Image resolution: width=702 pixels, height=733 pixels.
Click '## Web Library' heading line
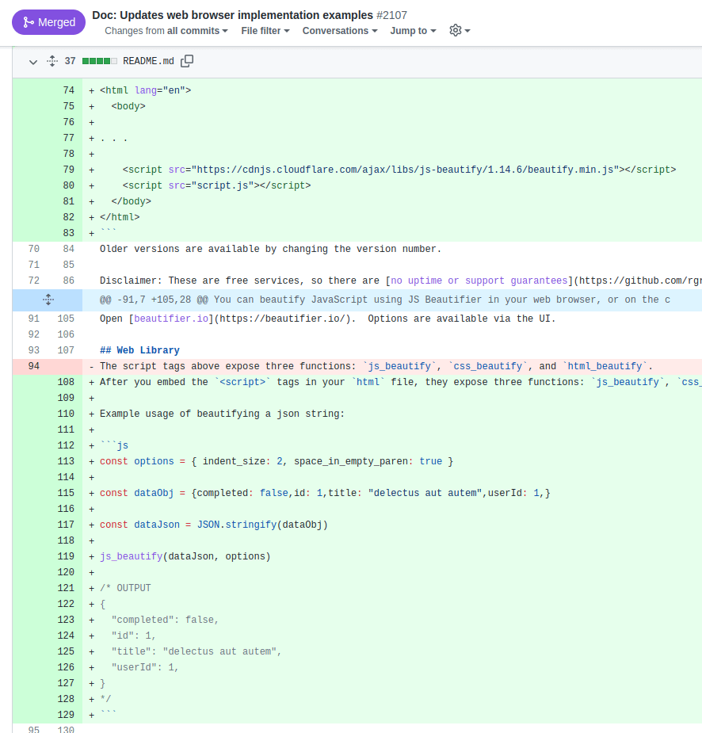(x=139, y=350)
